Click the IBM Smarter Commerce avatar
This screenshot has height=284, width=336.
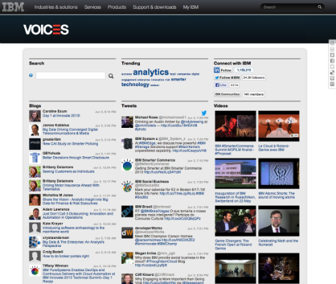tap(127, 165)
